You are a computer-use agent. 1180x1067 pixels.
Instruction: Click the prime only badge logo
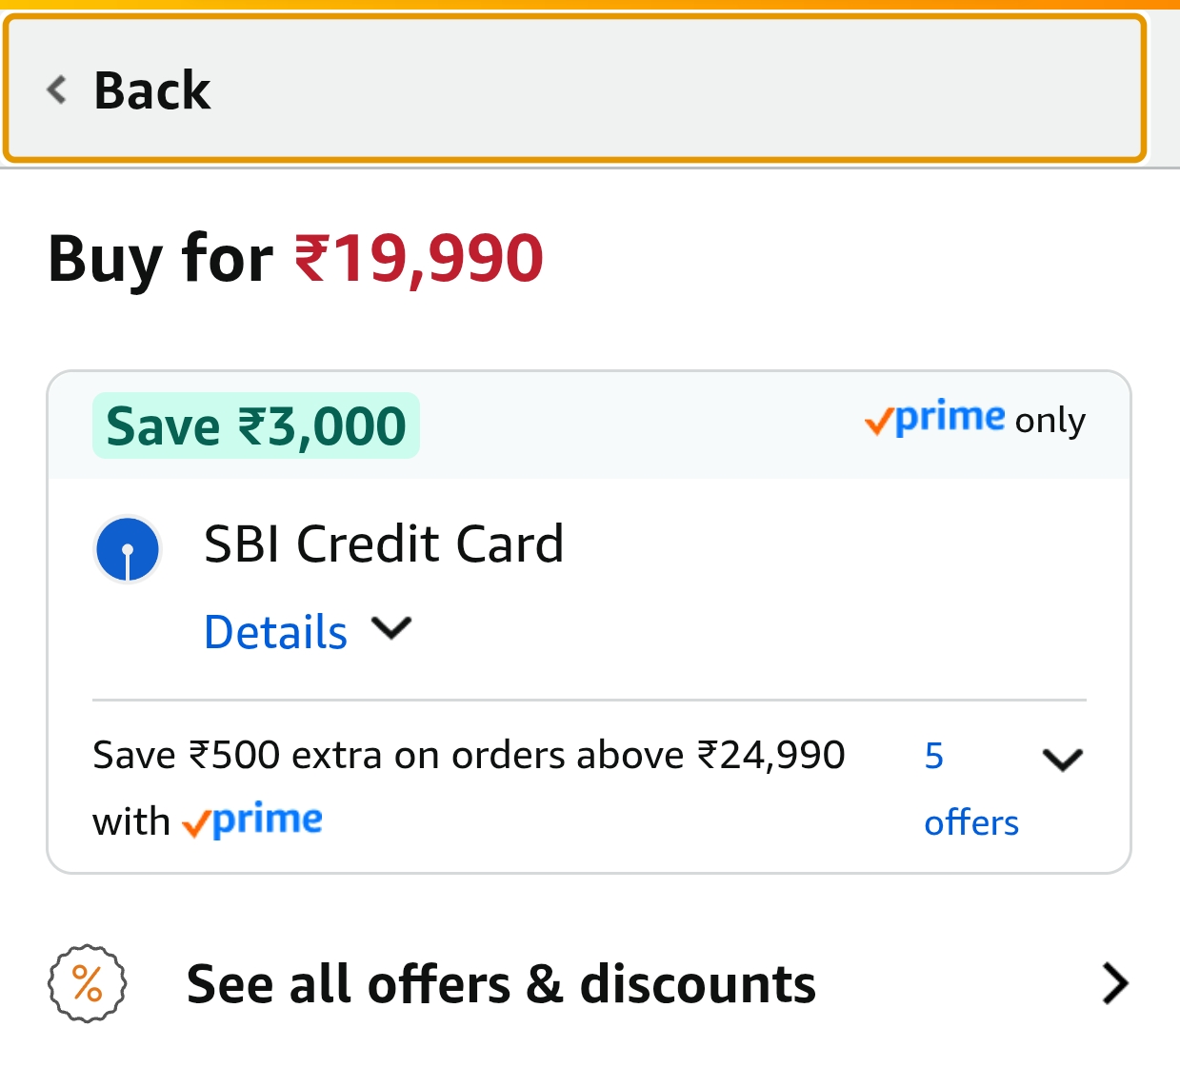pyautogui.click(x=935, y=419)
